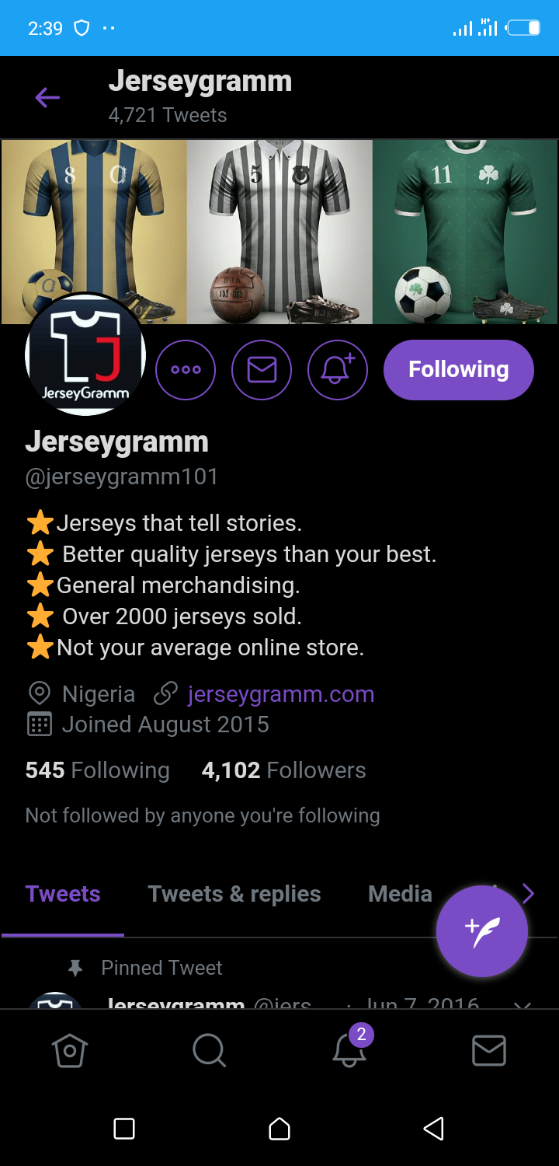The height and width of the screenshot is (1166, 559).
Task: Open the JerseyGramm profile picture
Action: tap(85, 354)
